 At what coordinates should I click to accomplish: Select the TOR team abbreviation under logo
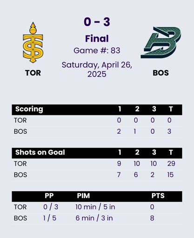click(x=33, y=73)
